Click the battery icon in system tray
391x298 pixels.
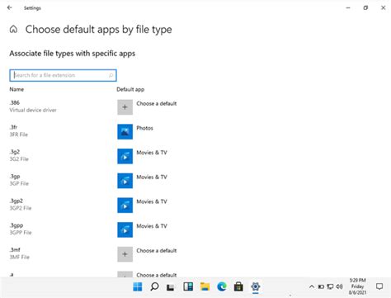321,286
